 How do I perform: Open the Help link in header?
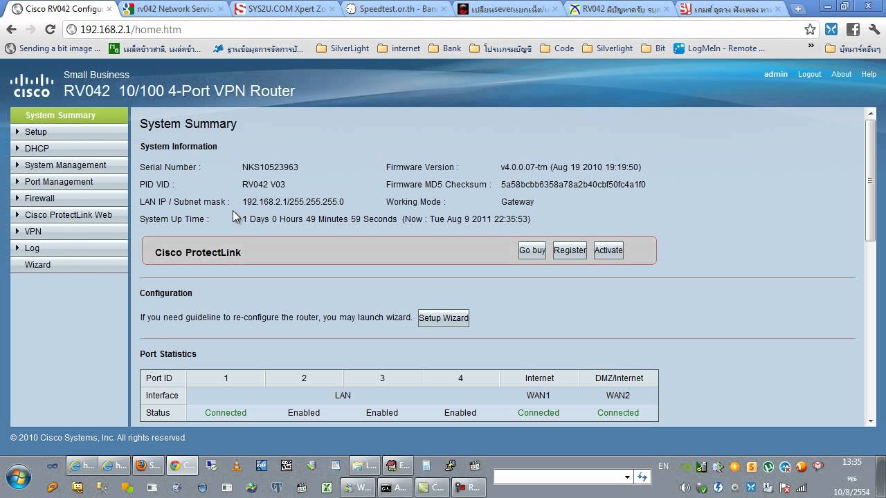pos(869,74)
